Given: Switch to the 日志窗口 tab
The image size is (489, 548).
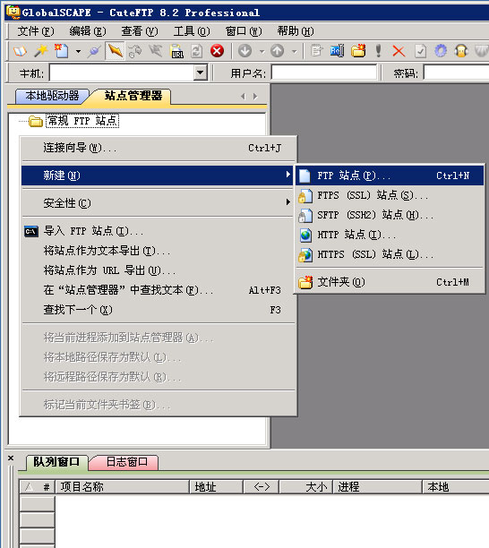Looking at the screenshot, I should click(x=126, y=462).
